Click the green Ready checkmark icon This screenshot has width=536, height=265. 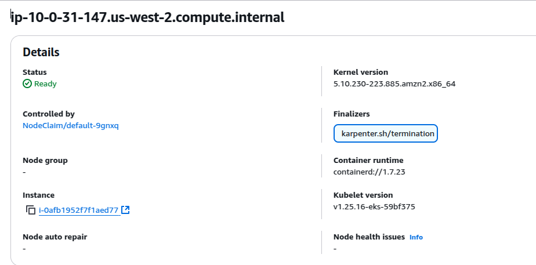click(27, 84)
